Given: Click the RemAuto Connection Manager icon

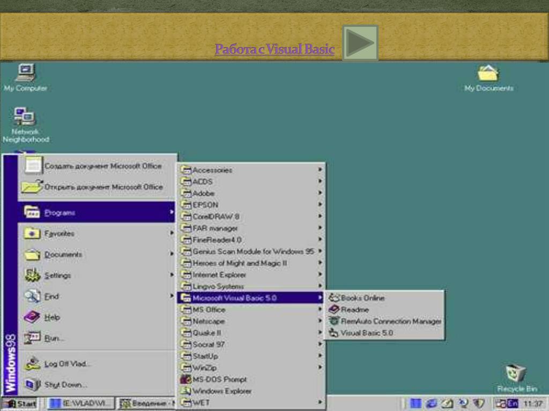Looking at the screenshot, I should 334,321.
